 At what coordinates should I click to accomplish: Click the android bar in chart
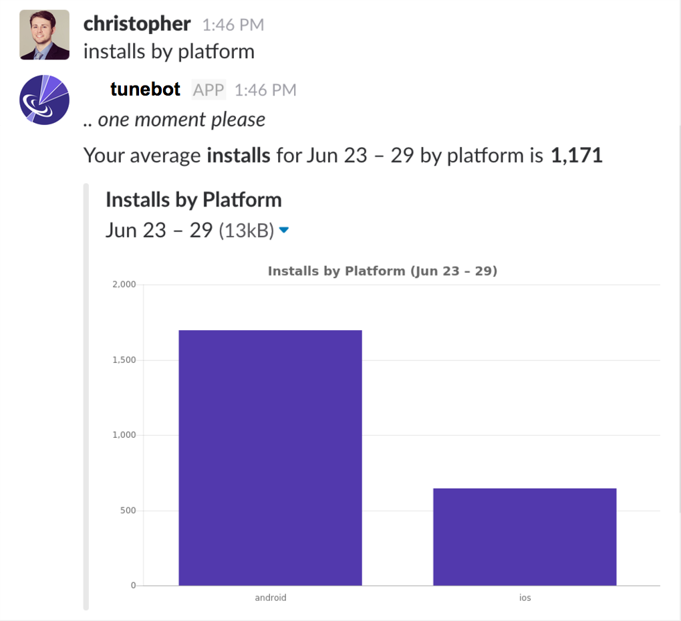click(270, 457)
